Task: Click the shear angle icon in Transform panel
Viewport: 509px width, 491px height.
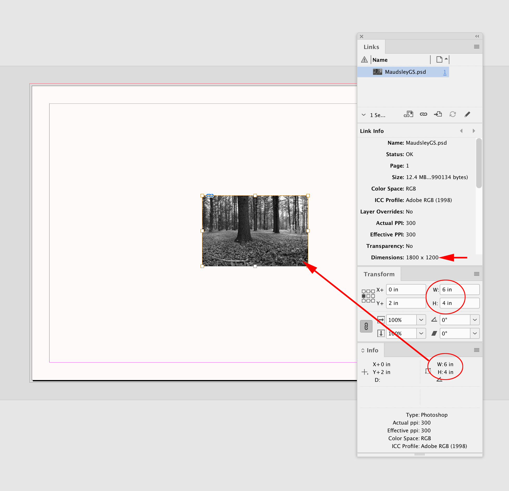Action: pyautogui.click(x=434, y=334)
